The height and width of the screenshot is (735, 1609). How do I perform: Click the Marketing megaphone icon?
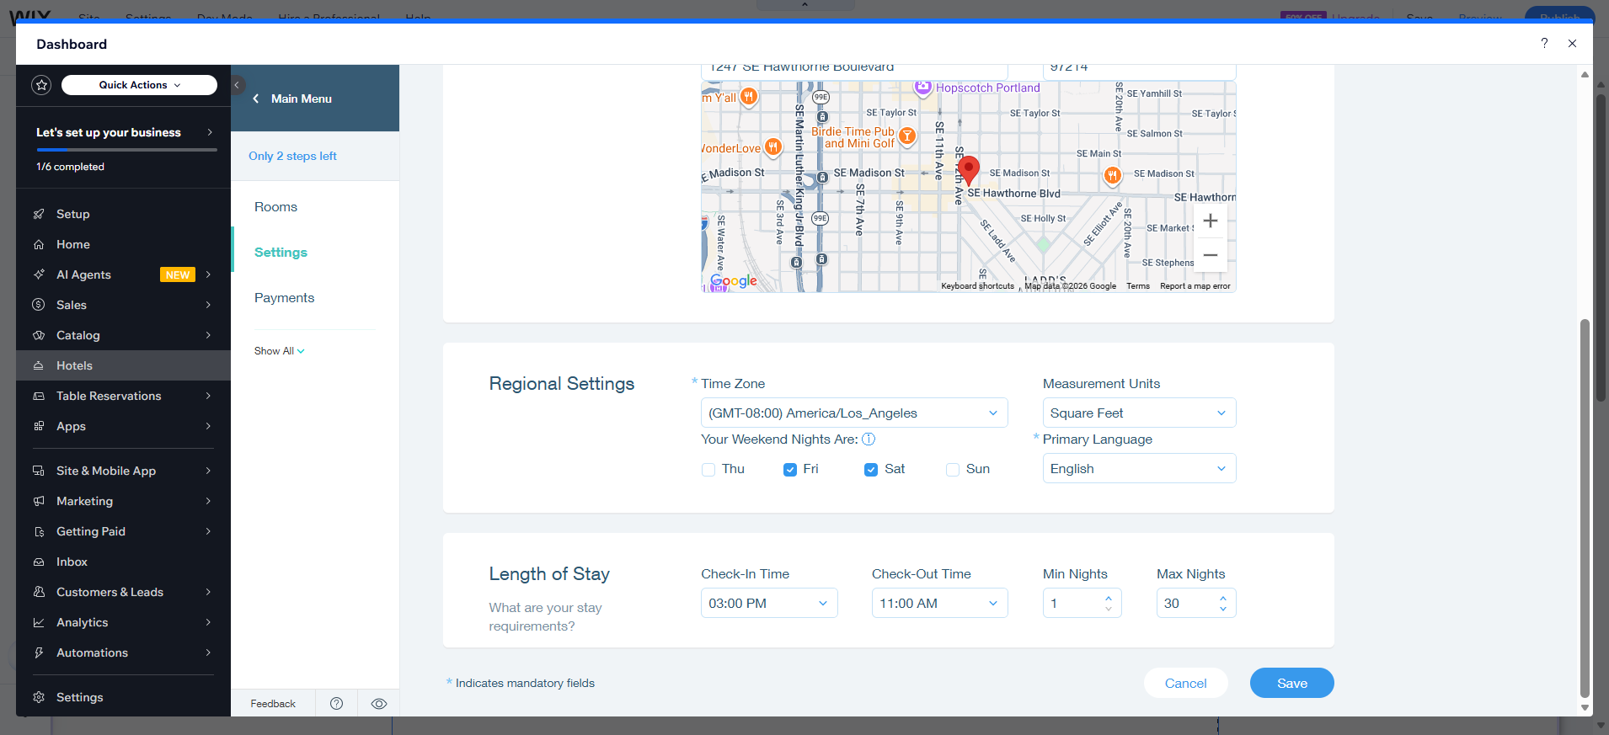[x=39, y=501]
